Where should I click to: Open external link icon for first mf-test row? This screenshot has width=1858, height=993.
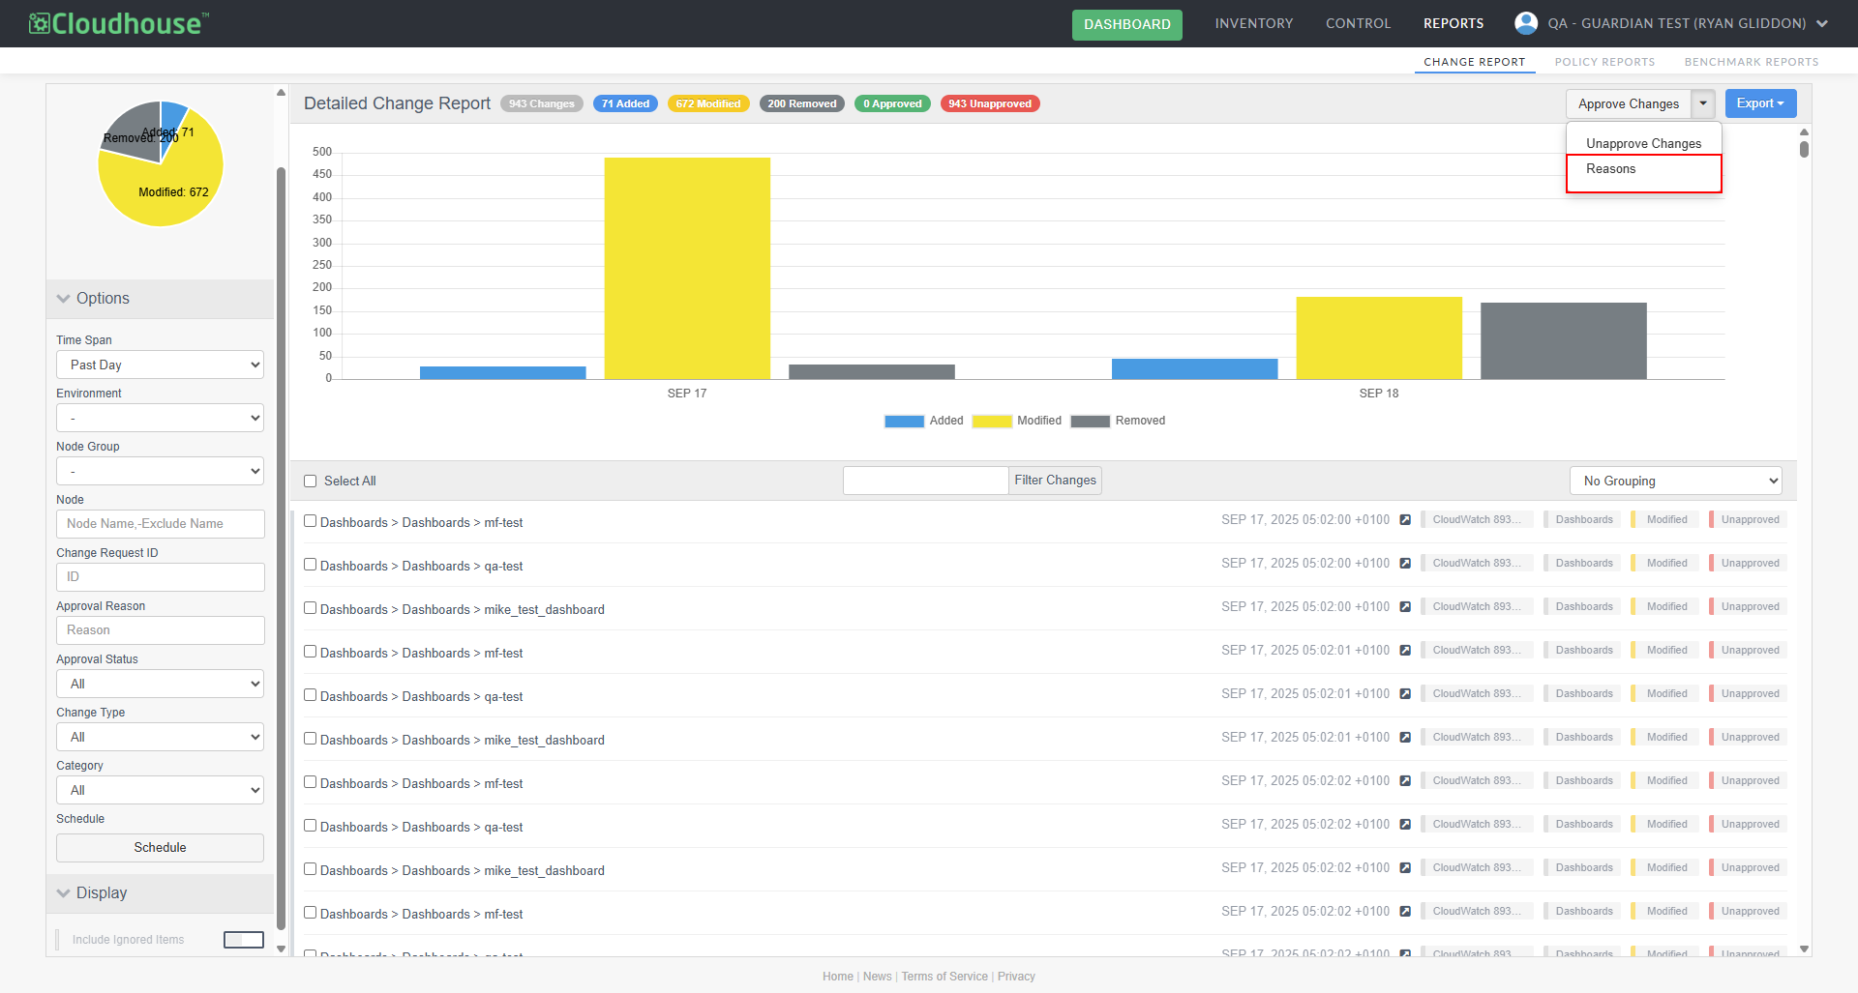pyautogui.click(x=1405, y=520)
